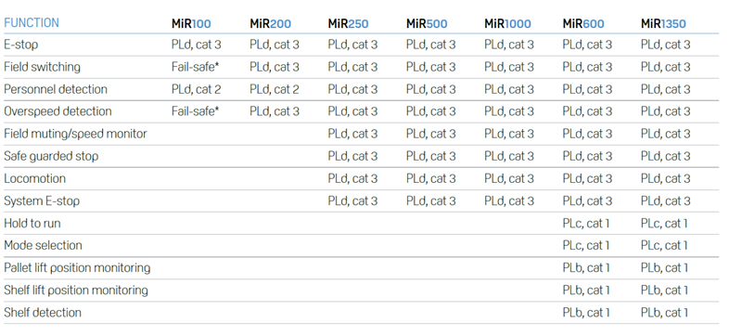Screen dimensions: 742x336
Task: Select the MiR200 column header
Action: click(270, 23)
